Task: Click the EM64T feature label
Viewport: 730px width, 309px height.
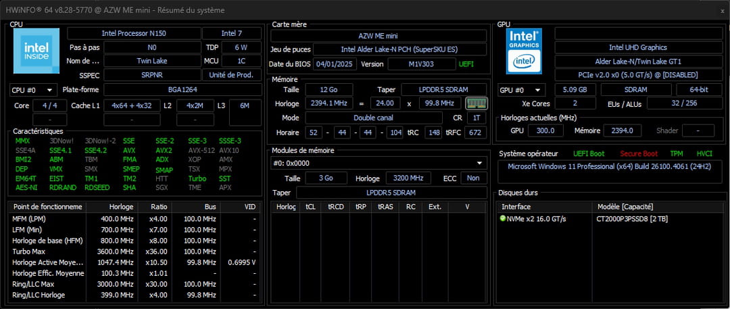Action: pyautogui.click(x=25, y=178)
